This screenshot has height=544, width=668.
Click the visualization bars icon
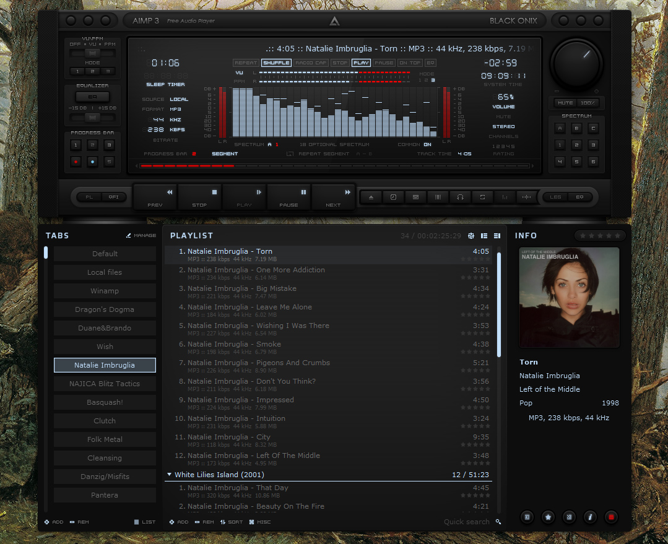click(x=505, y=197)
